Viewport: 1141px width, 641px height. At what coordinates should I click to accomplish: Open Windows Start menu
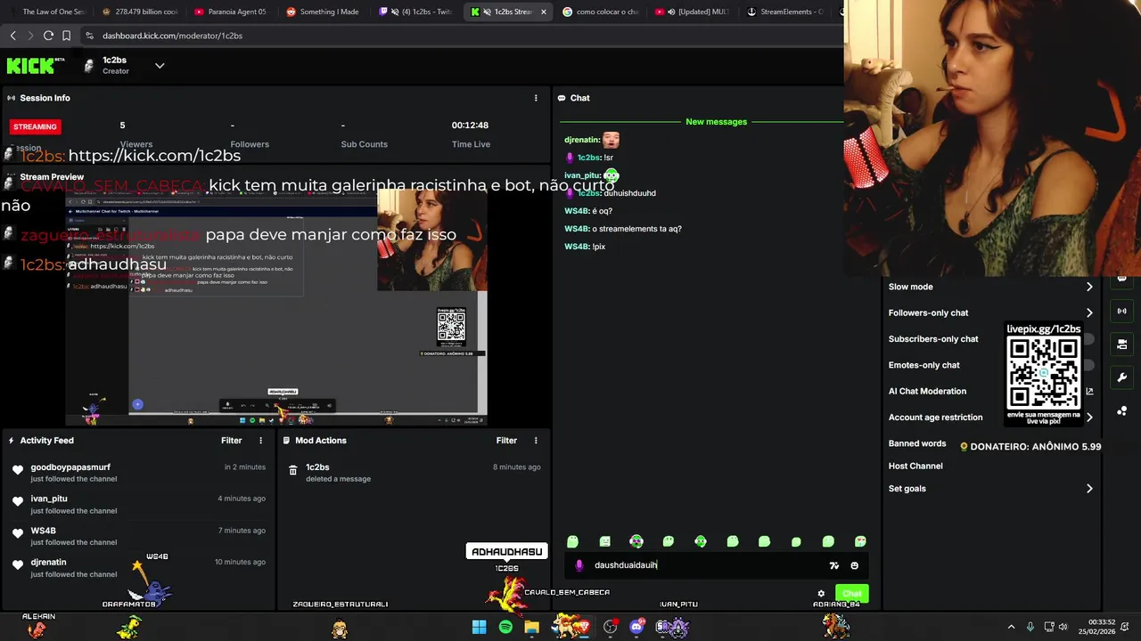pyautogui.click(x=479, y=627)
